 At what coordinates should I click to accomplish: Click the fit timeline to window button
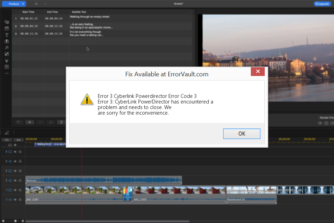pos(18,140)
